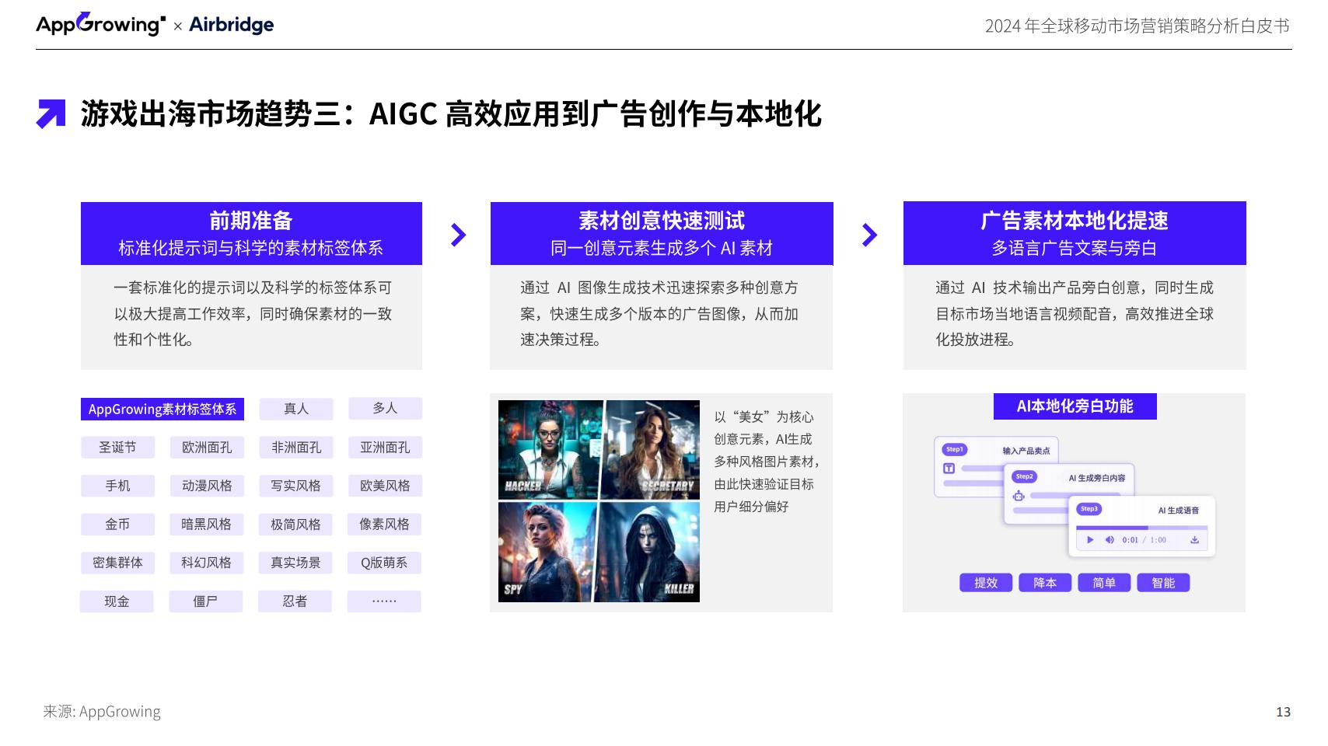Click the 输入产品卖点 label

(x=1026, y=451)
